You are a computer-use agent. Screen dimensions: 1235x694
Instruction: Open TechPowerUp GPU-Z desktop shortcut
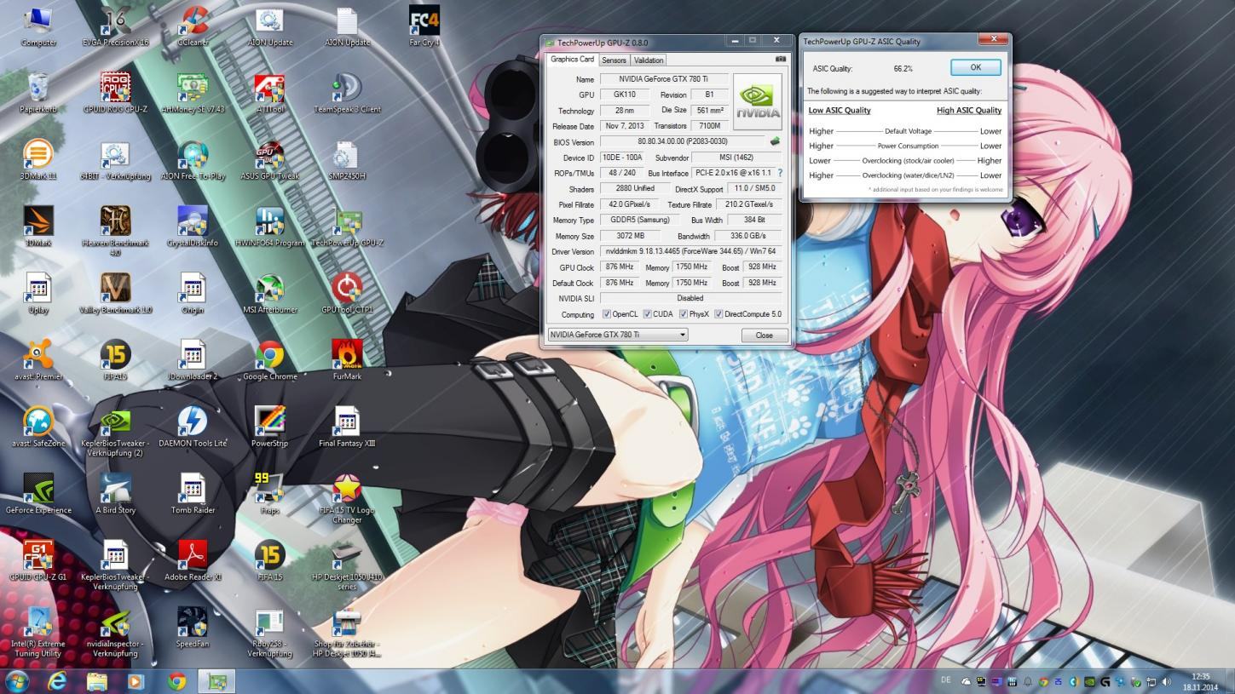(347, 227)
